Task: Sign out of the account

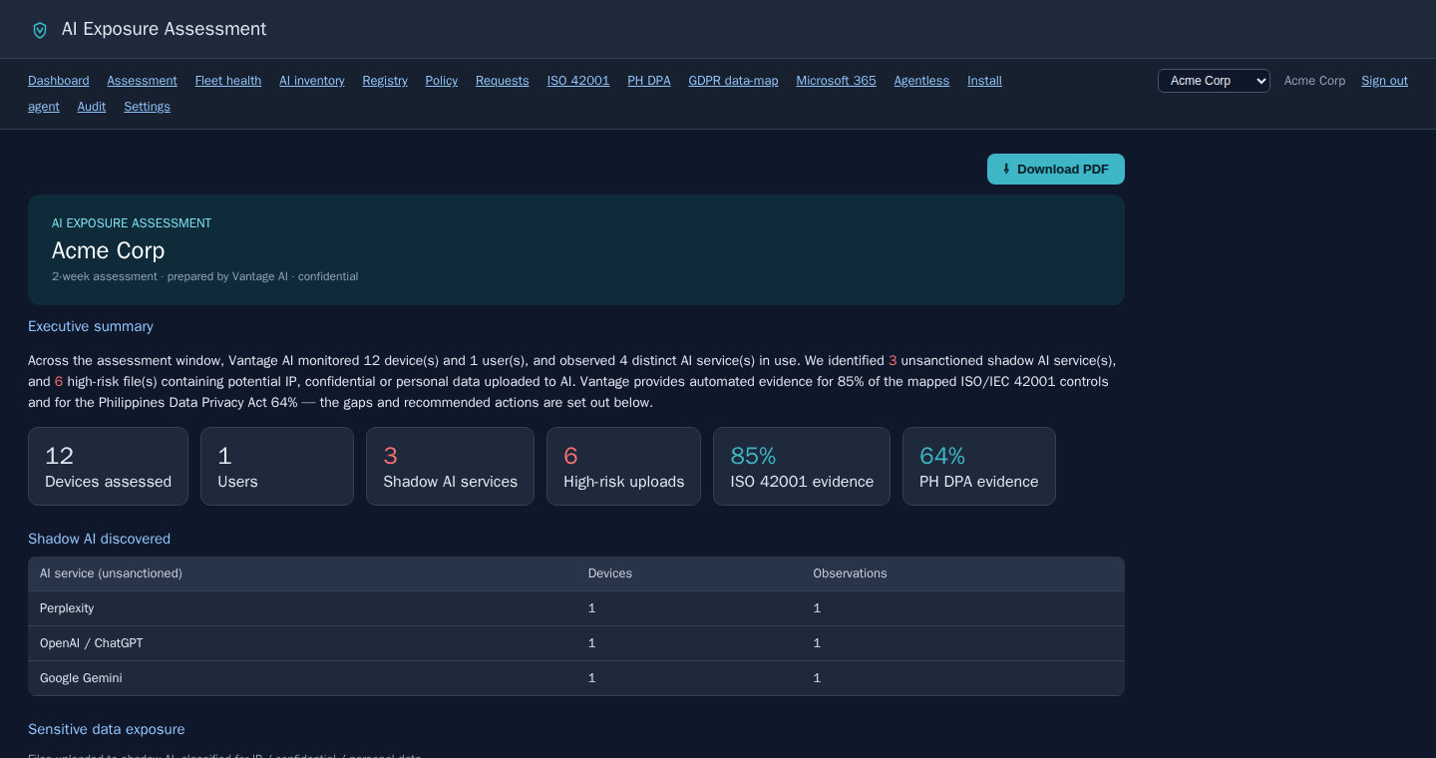Action: click(x=1384, y=81)
